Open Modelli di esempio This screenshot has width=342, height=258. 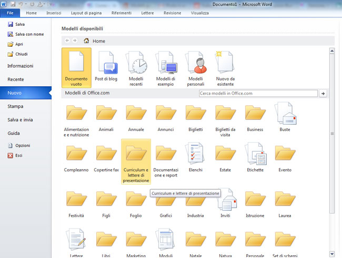166,68
